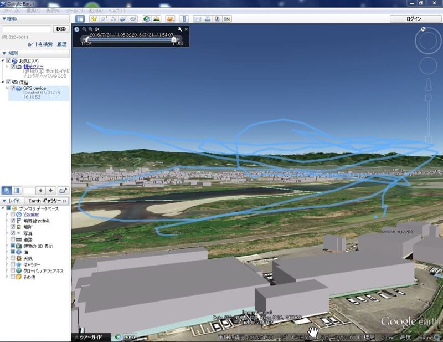Screen dimensions: 443x342
Task: Click the places search magnifier icon
Action: pos(7,190)
